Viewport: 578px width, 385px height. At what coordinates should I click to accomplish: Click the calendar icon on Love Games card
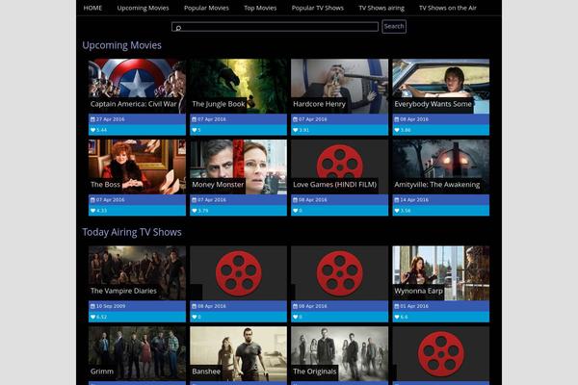click(x=295, y=200)
